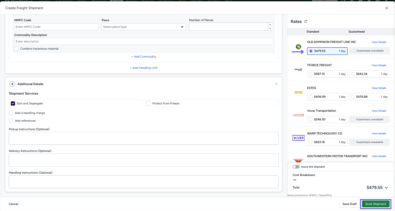View Details for Vocar Transportation

[x=379, y=111]
